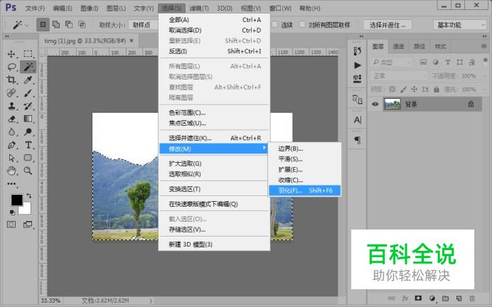
Task: Open the layer filter 类型 dropdown
Action: [x=390, y=63]
